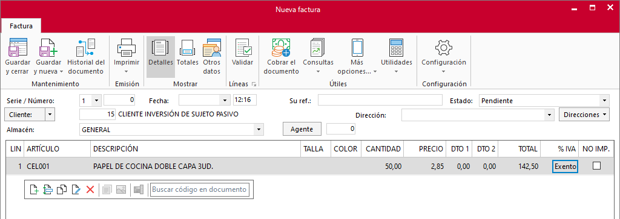Open Serie dropdown
620x219 pixels.
pyautogui.click(x=97, y=100)
